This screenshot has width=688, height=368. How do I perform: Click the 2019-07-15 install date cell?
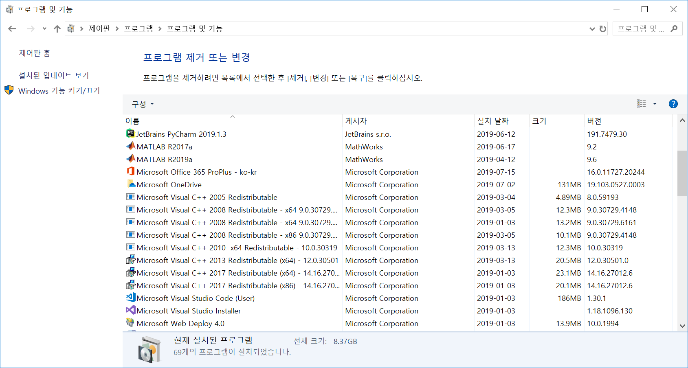point(496,172)
